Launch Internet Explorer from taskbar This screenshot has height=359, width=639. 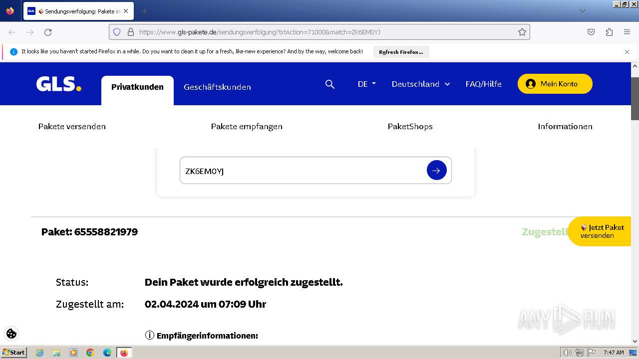pyautogui.click(x=39, y=353)
